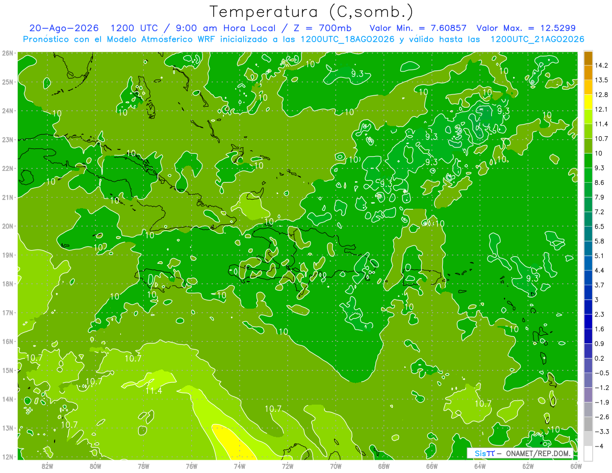612x473 pixels.
Task: Click "1200UTC_21AGO2026" valid-until time in subtitle
Action: tap(537, 39)
